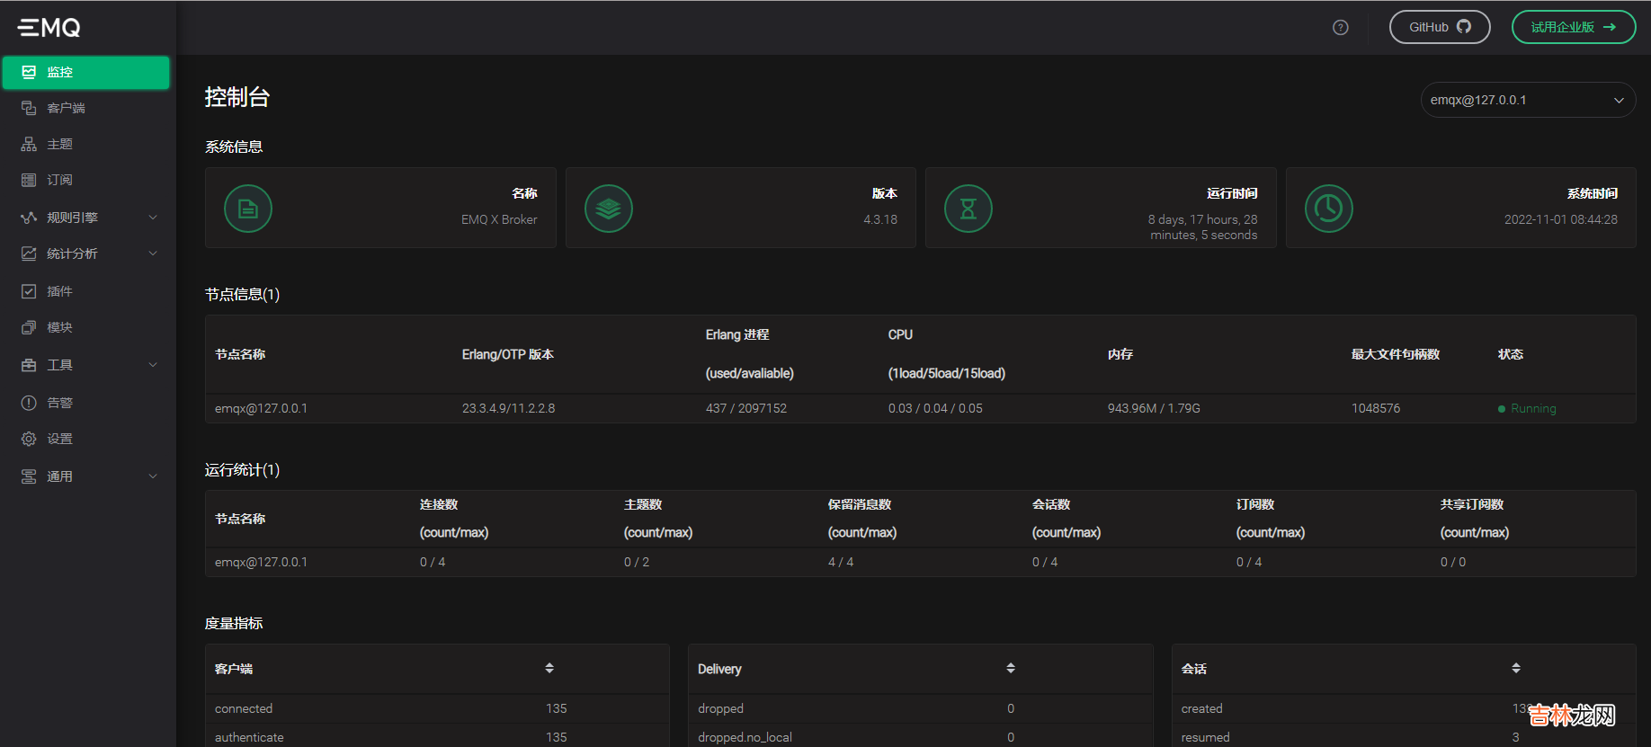
Task: Open the 告警 alarms page
Action: click(59, 403)
